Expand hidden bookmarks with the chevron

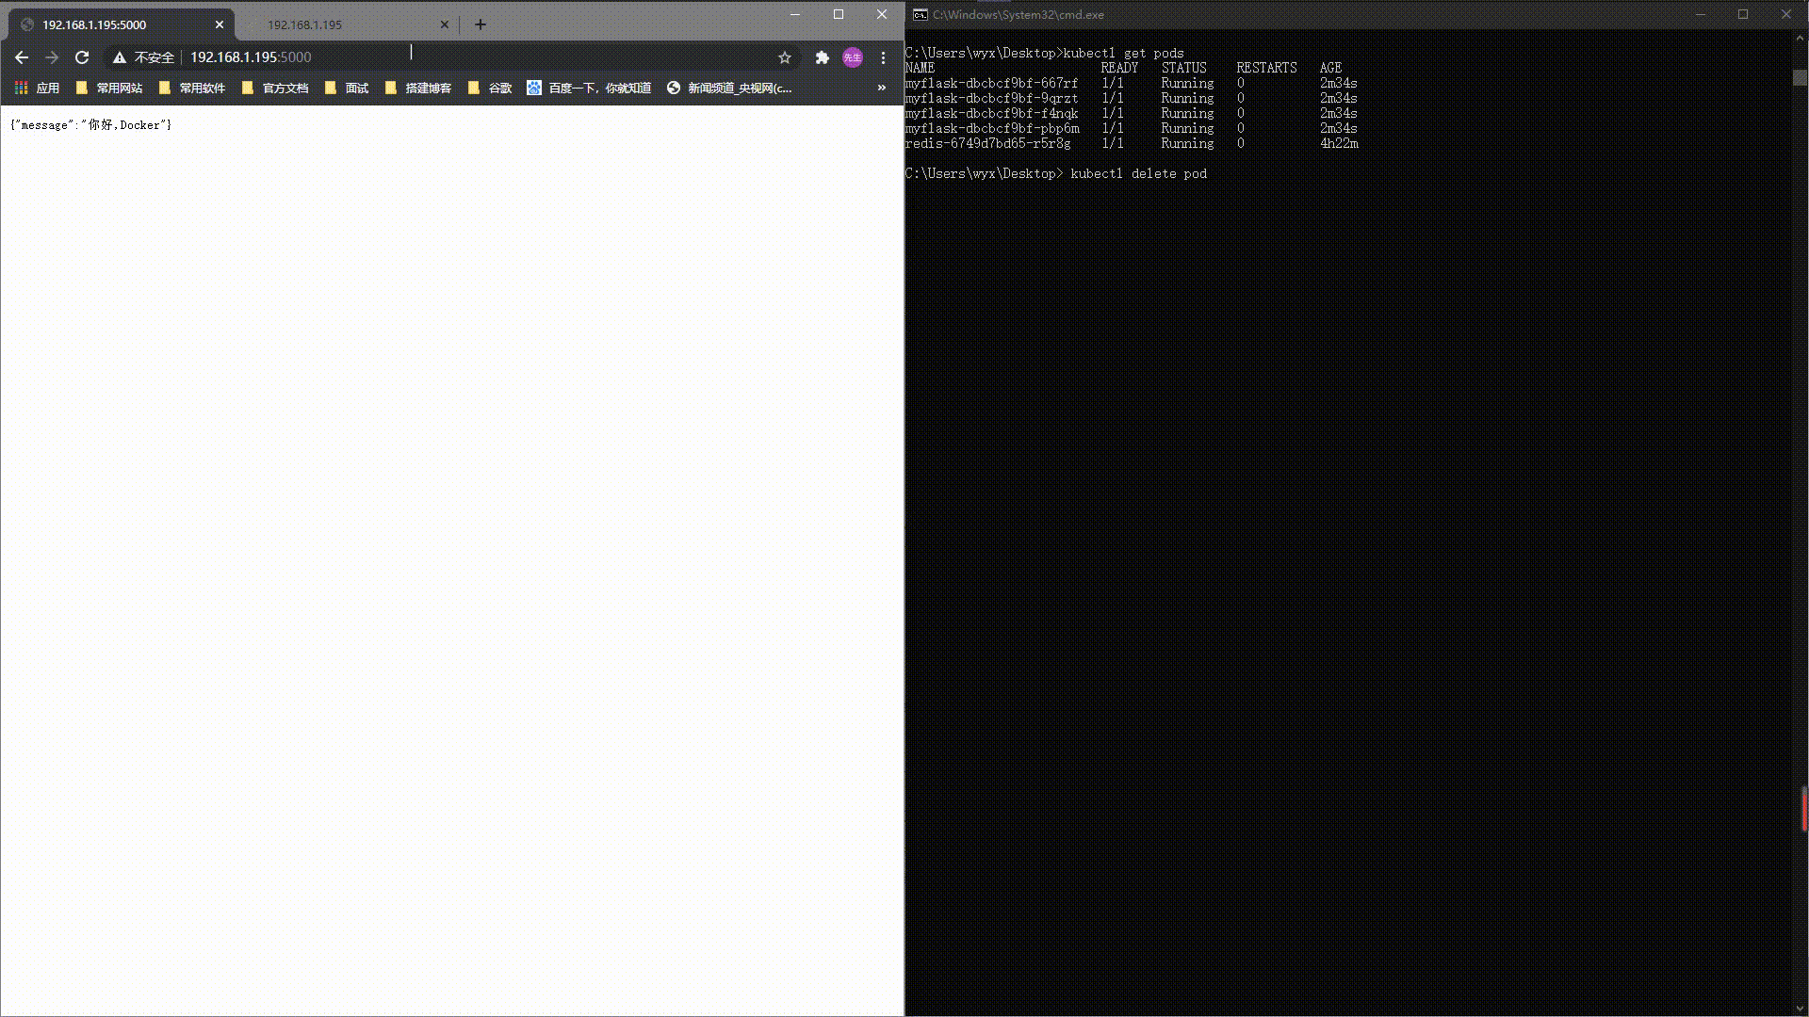(882, 88)
